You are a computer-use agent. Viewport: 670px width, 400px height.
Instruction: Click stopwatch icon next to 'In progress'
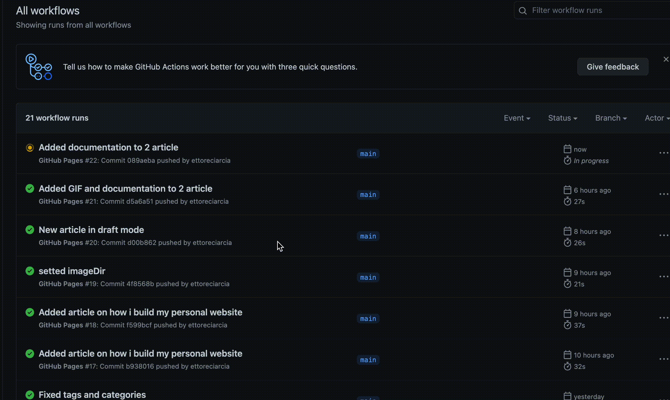coord(568,160)
